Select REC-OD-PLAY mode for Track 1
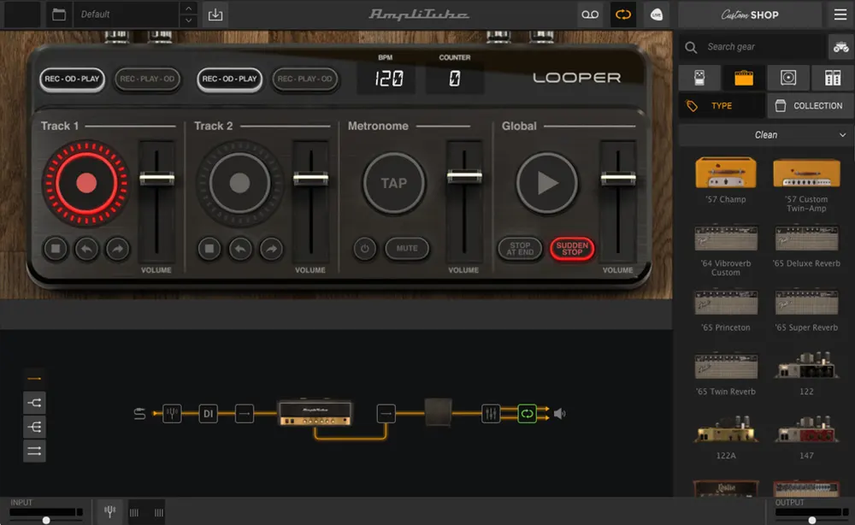Image resolution: width=855 pixels, height=525 pixels. [x=72, y=79]
